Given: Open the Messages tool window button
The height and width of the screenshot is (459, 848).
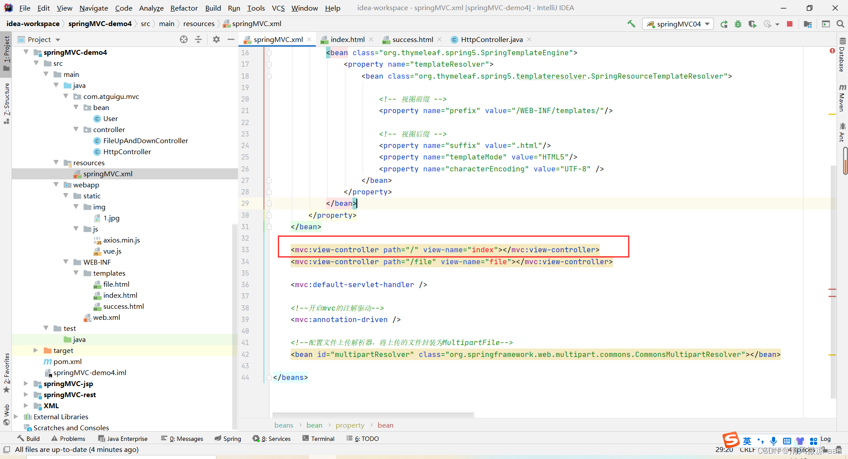Looking at the screenshot, I should (x=182, y=439).
